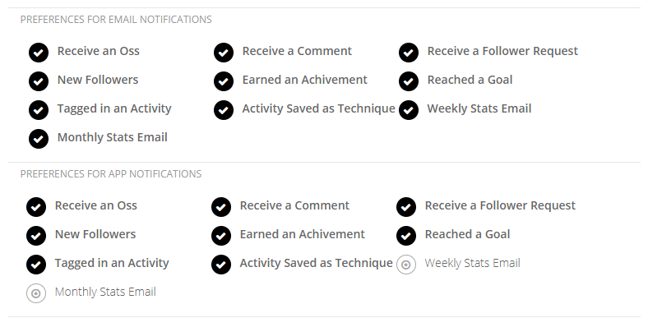Uncheck app Receive a Follower Request

(406, 207)
